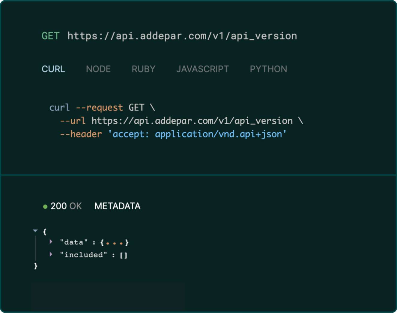The height and width of the screenshot is (313, 397).
Task: Click the 200 OK response status
Action: click(x=66, y=206)
